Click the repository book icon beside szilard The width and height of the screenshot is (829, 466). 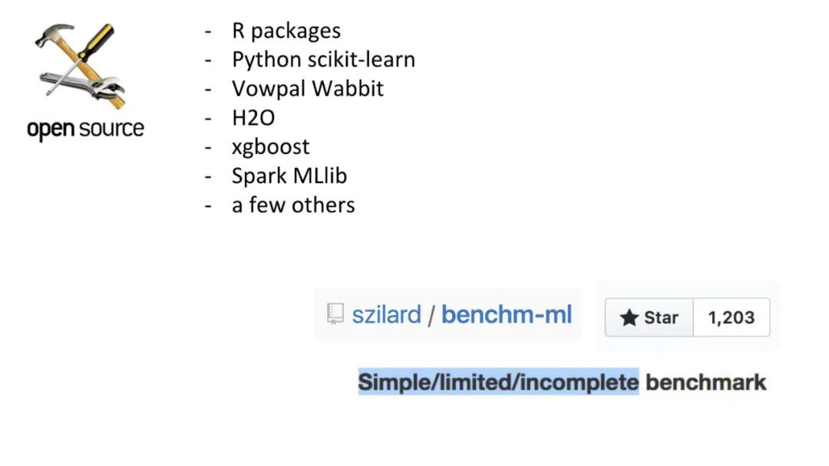335,314
